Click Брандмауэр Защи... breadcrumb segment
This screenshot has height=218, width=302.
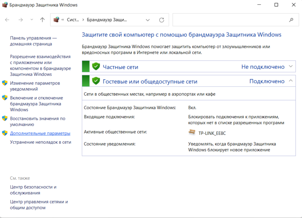point(107,20)
